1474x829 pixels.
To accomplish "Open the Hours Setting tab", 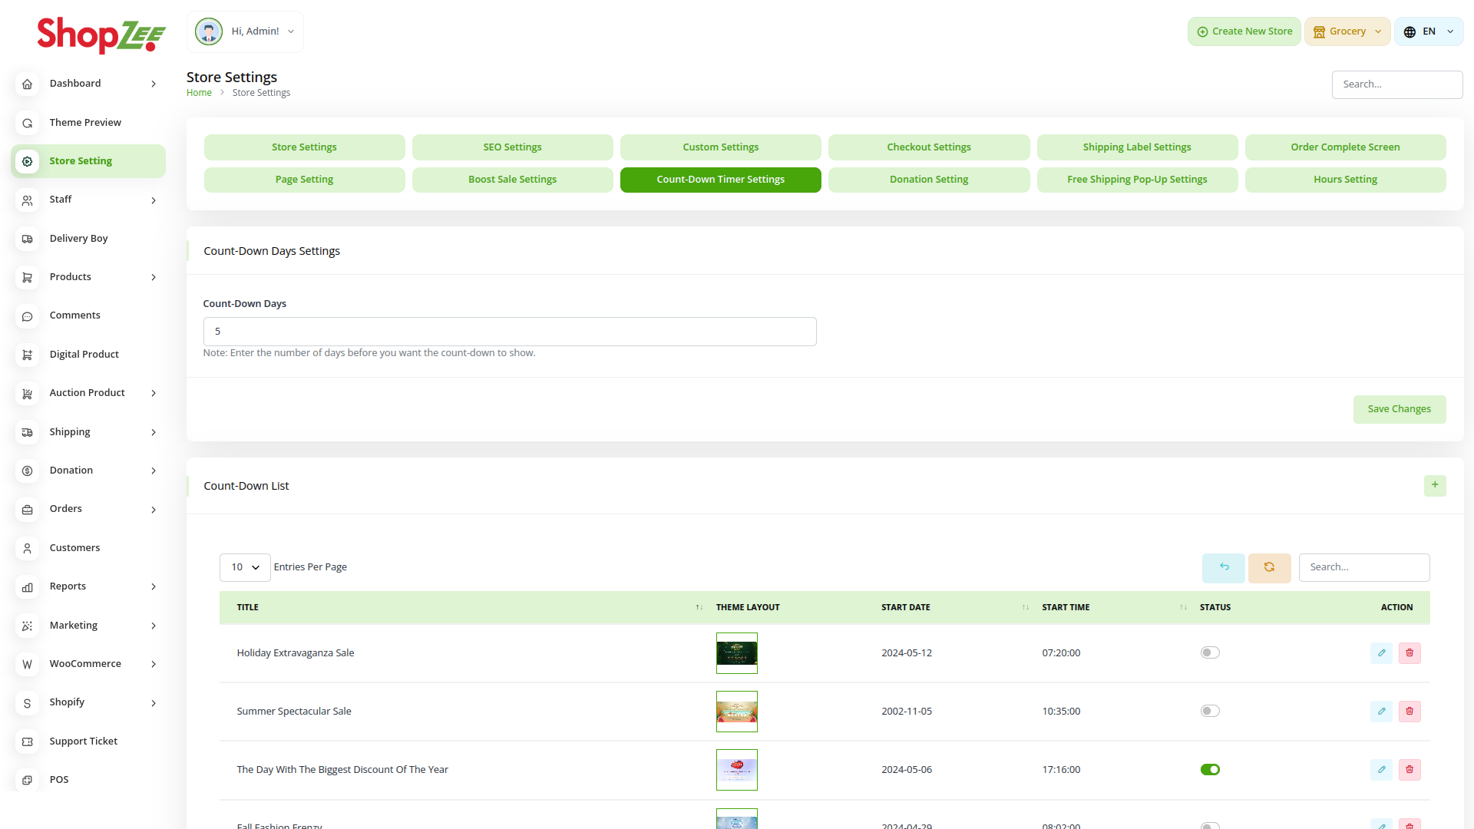I will point(1345,180).
